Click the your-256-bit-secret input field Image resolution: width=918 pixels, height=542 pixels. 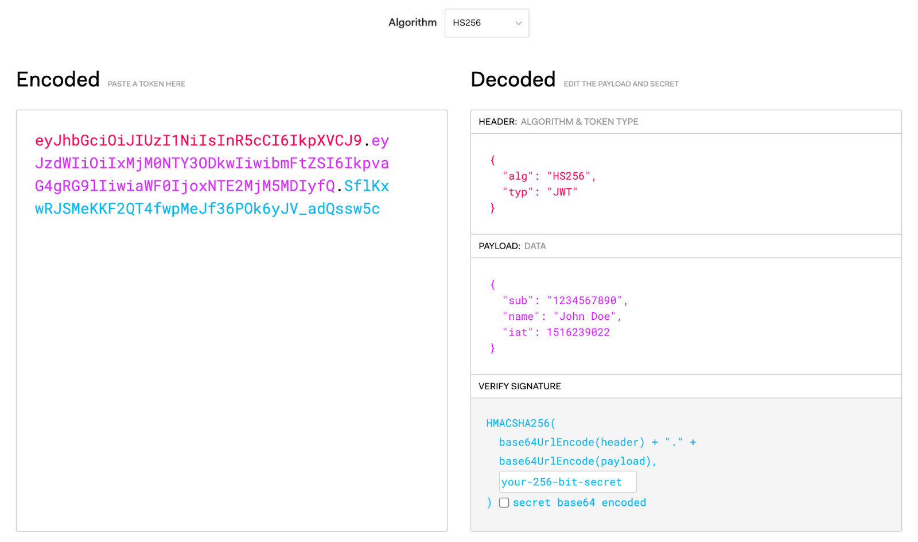567,482
